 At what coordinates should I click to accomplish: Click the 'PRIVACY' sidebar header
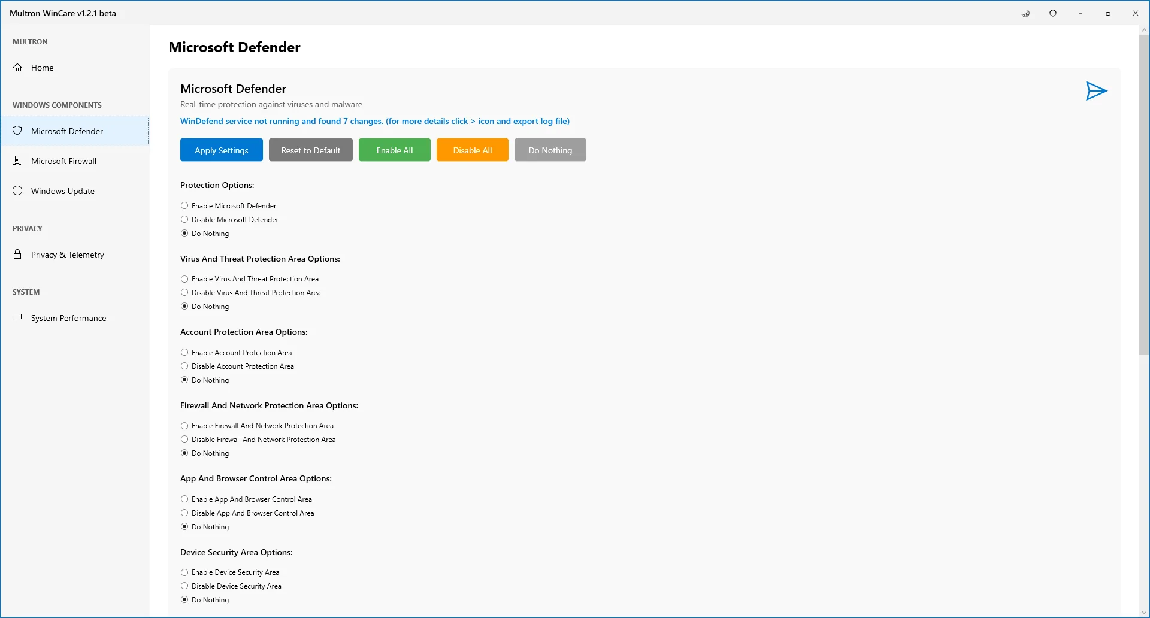tap(28, 229)
